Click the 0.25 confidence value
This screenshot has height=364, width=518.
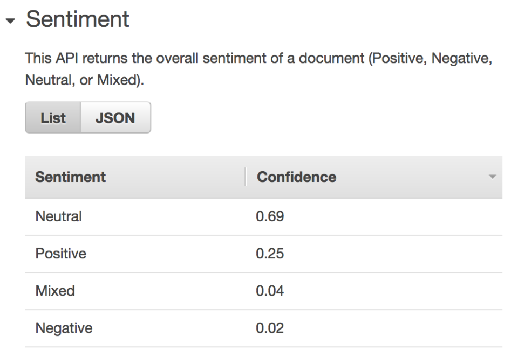tap(270, 254)
